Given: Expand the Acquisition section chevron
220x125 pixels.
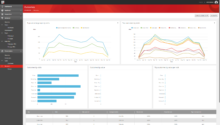Looking at the screenshot, I should point(21,14).
